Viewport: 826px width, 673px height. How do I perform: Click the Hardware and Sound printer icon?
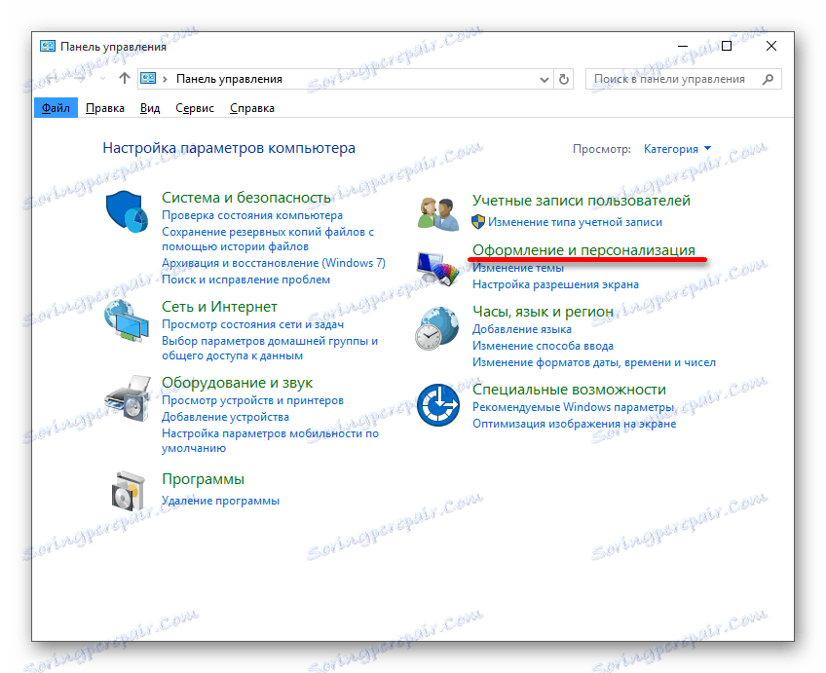pyautogui.click(x=127, y=399)
